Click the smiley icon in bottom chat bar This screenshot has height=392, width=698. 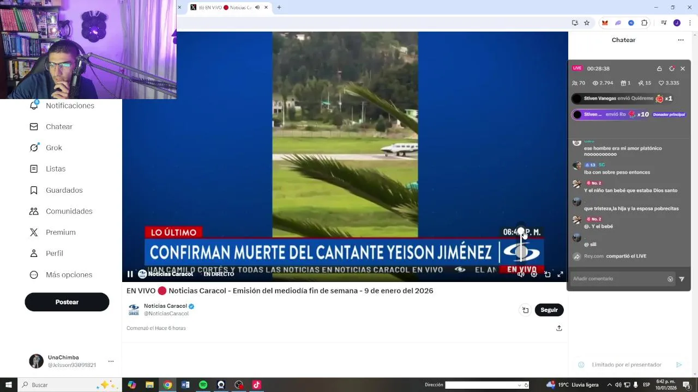pos(581,365)
